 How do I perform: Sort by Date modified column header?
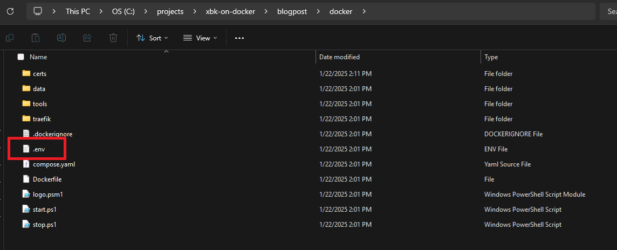click(x=339, y=57)
